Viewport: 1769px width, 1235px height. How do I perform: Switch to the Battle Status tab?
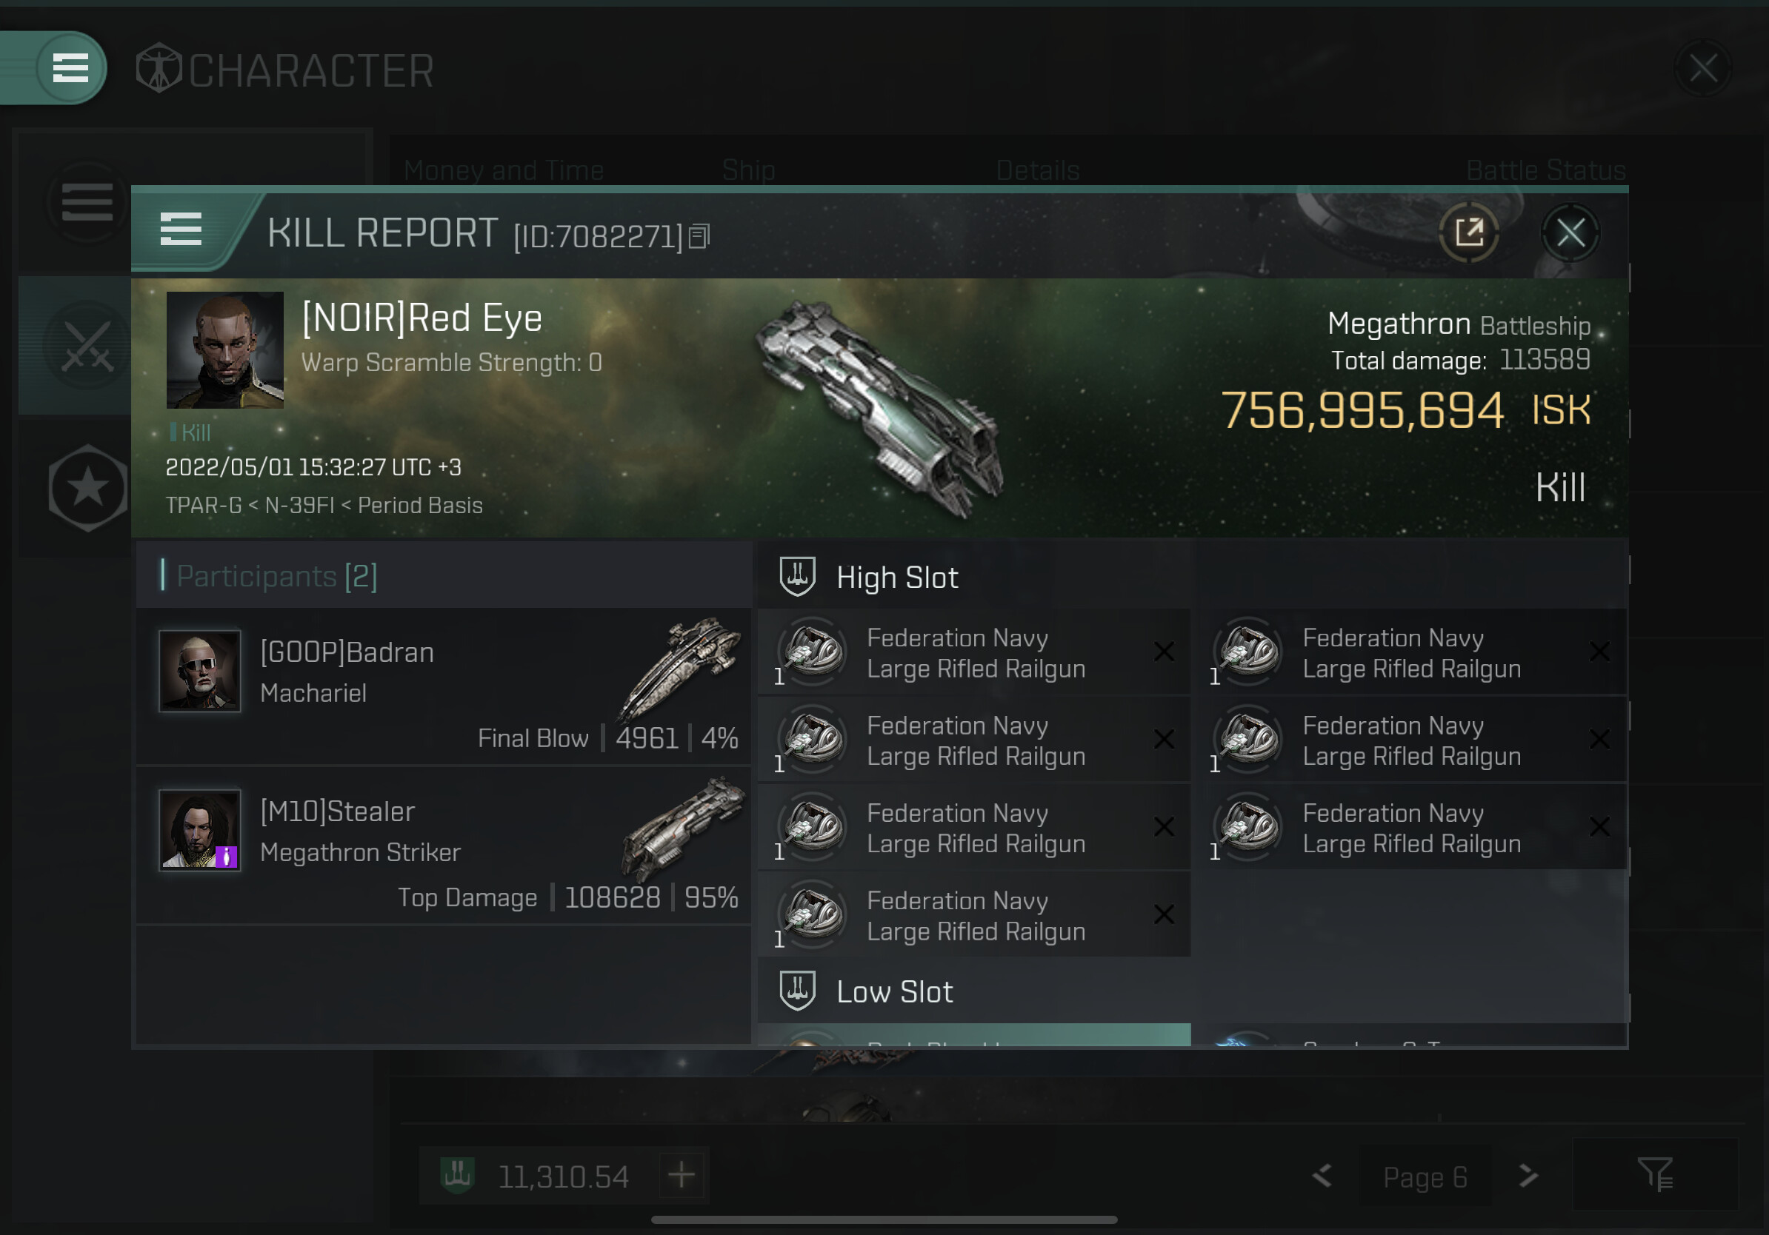pos(1545,170)
